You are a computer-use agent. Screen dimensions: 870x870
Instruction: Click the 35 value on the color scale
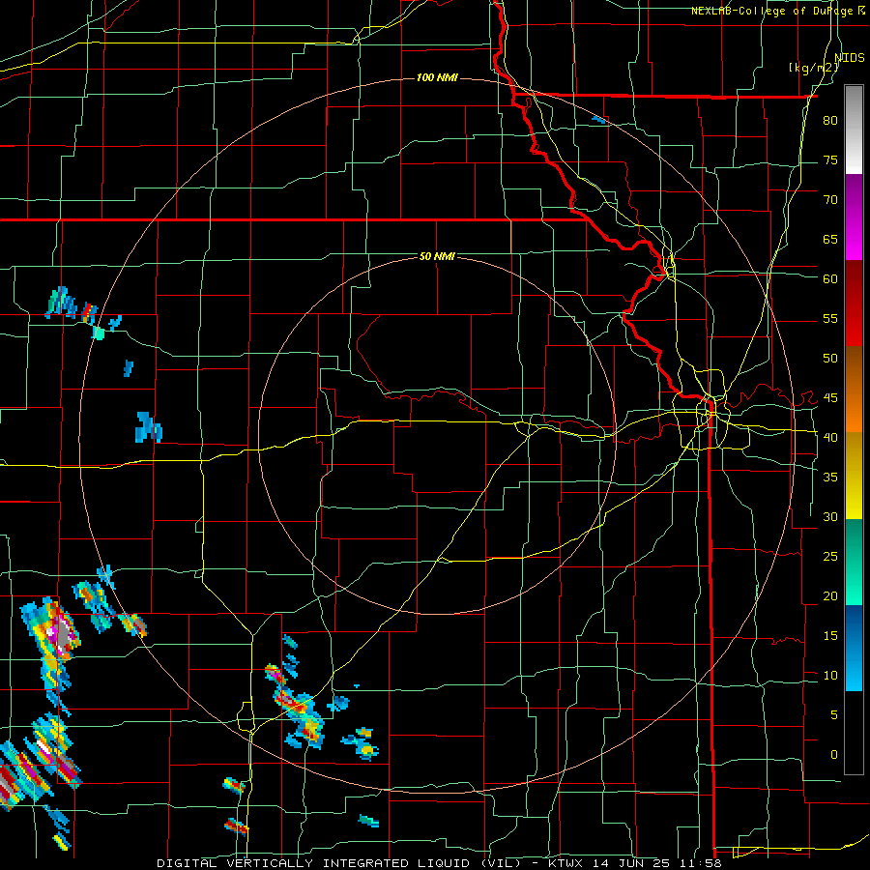[830, 478]
